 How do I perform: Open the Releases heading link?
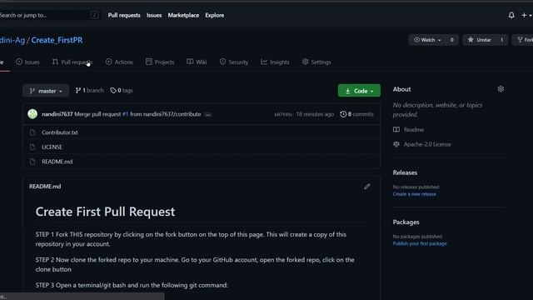(405, 172)
